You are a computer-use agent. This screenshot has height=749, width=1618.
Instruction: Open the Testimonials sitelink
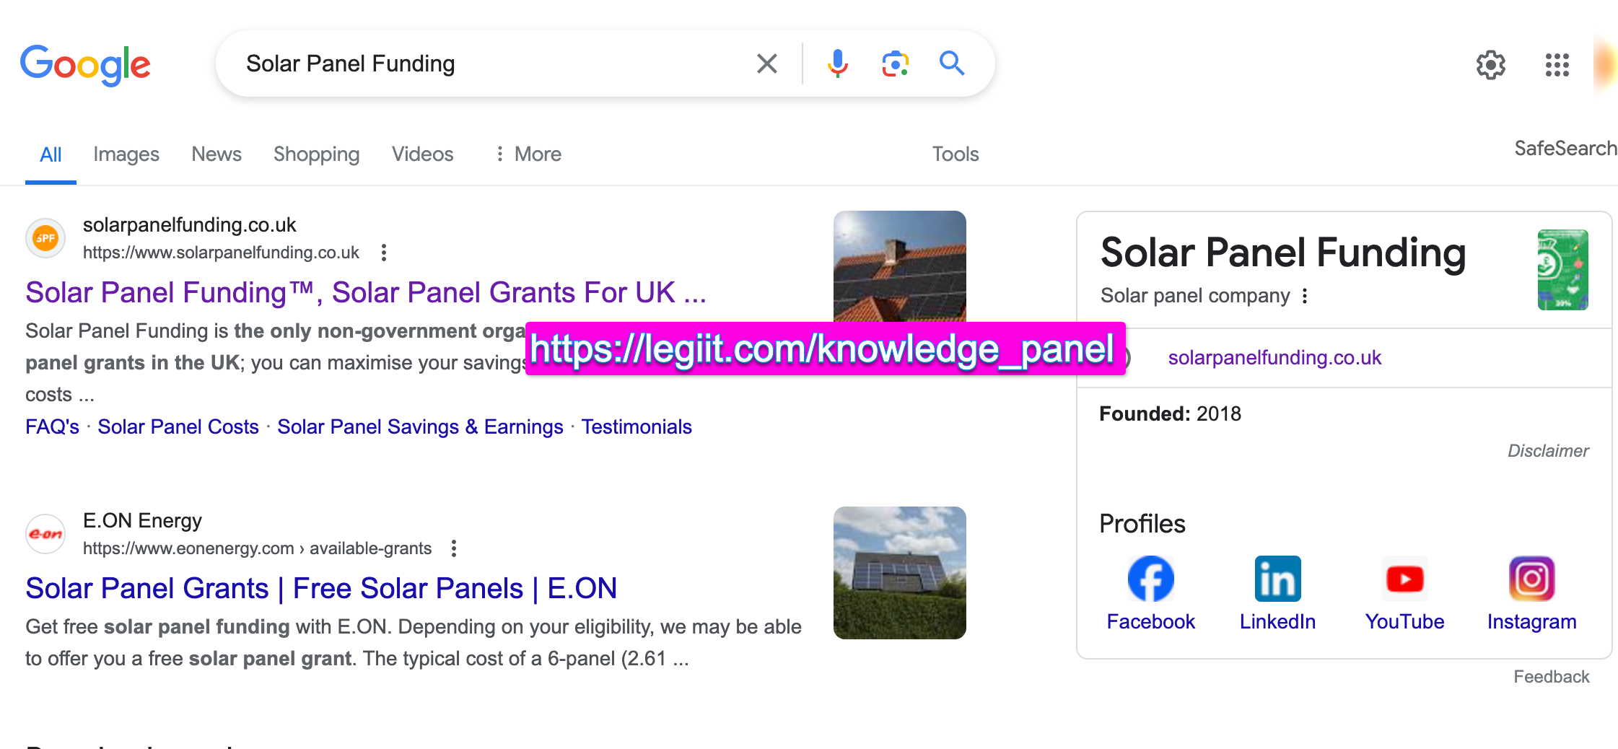(x=637, y=426)
